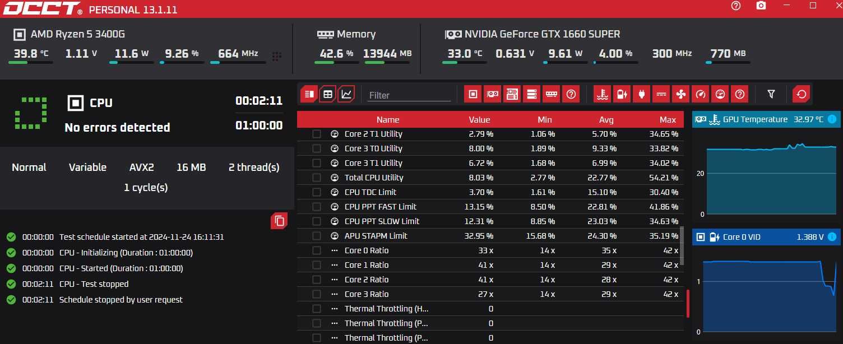843x344 pixels.
Task: Enable the CPU TDC Limit checkbox
Action: click(317, 192)
